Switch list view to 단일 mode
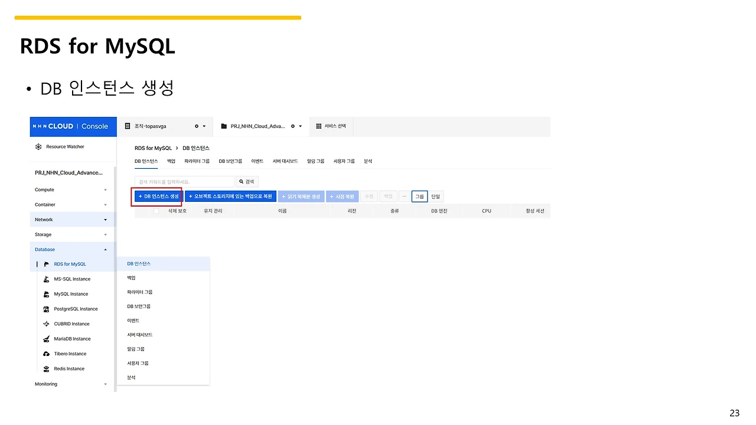Image resolution: width=756 pixels, height=425 pixels. click(436, 197)
